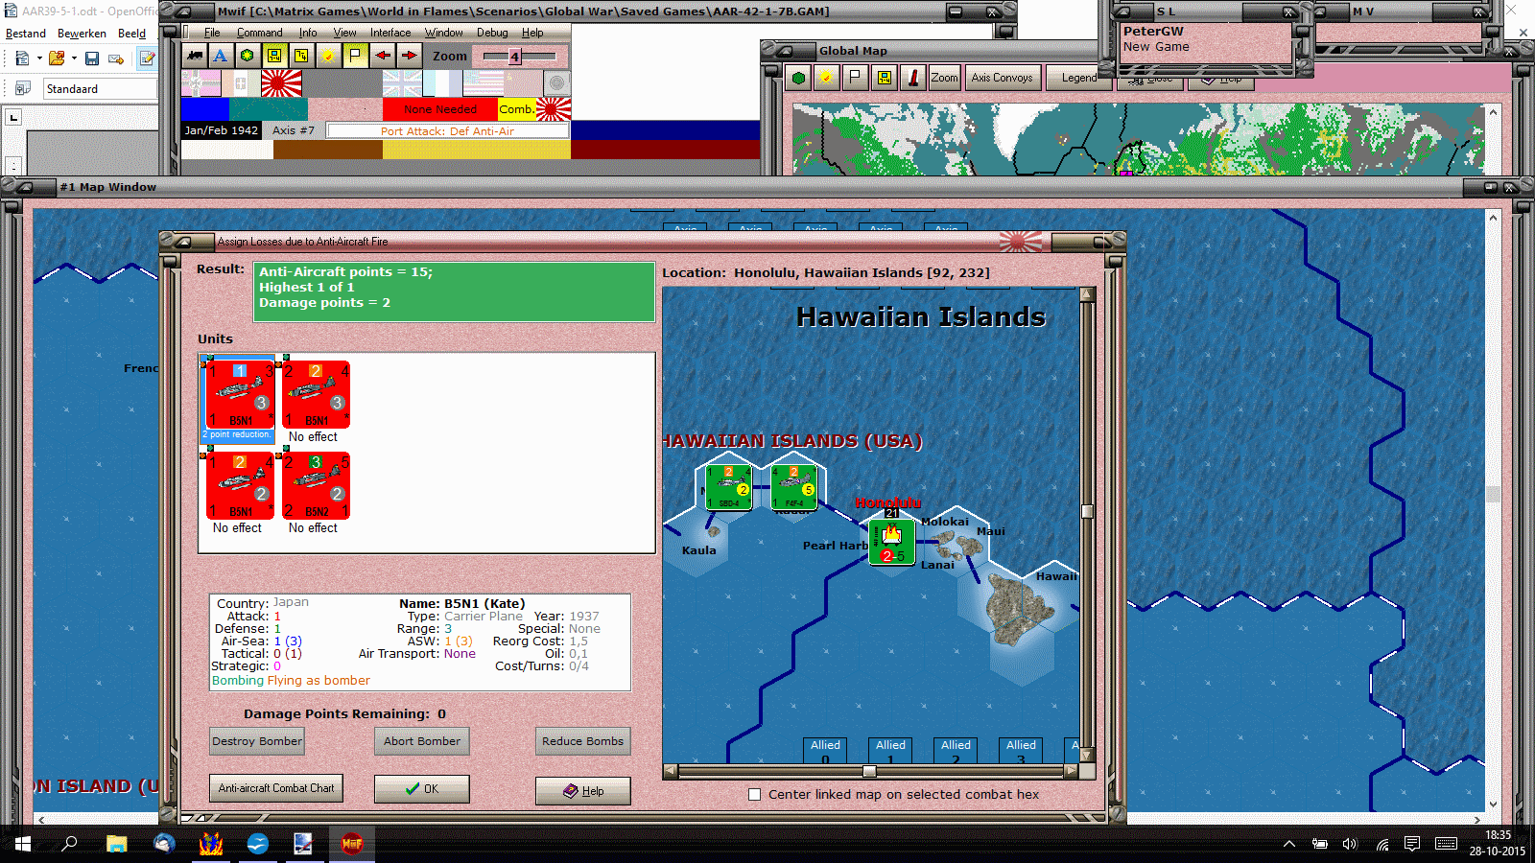Click the detail map vertical scrollbar thumb
This screenshot has height=863, width=1535.
[1087, 511]
